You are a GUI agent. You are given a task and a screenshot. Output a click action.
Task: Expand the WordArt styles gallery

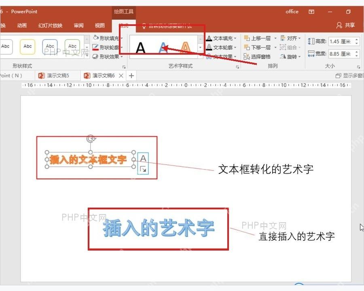200,56
